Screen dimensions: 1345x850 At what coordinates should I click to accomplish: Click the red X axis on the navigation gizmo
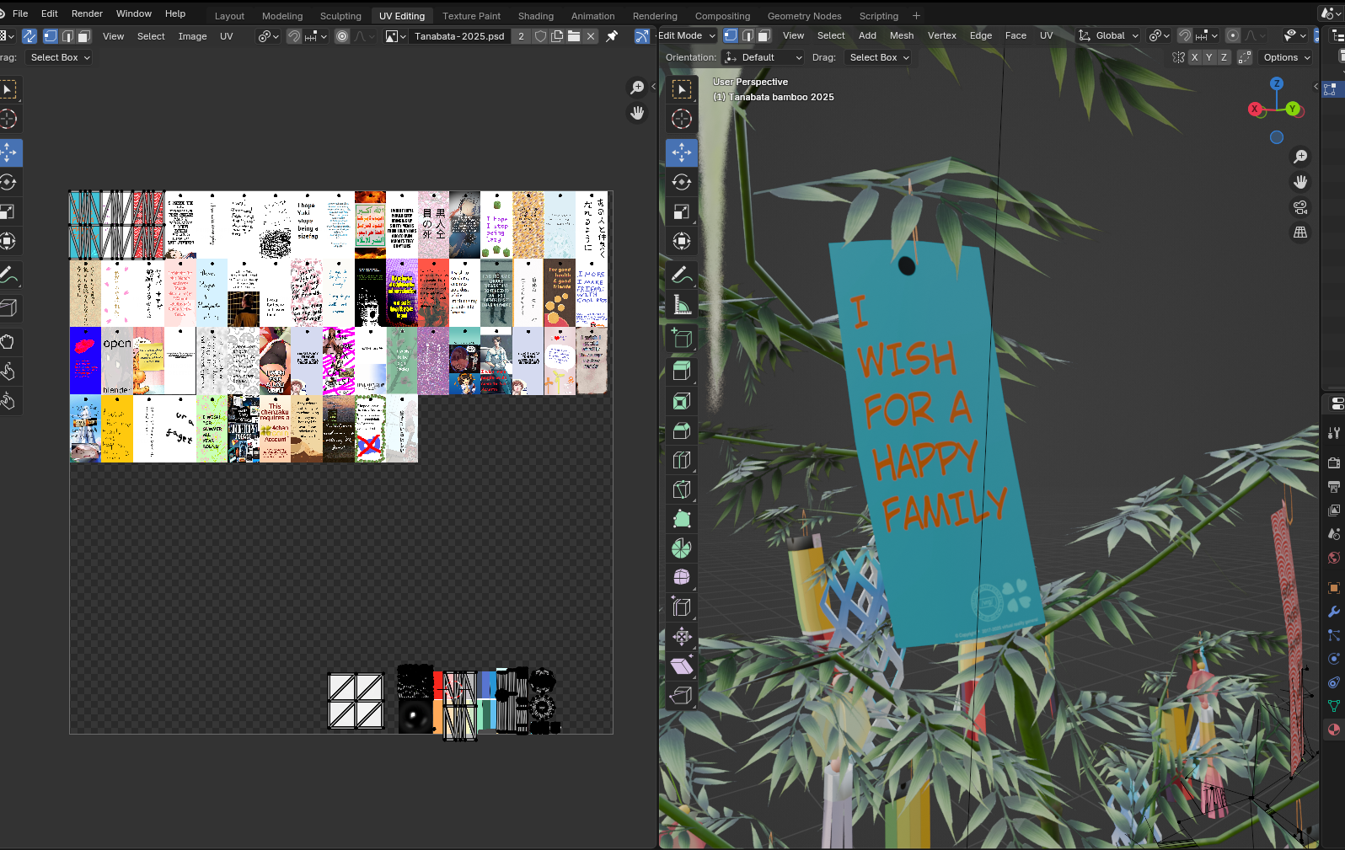click(1255, 110)
